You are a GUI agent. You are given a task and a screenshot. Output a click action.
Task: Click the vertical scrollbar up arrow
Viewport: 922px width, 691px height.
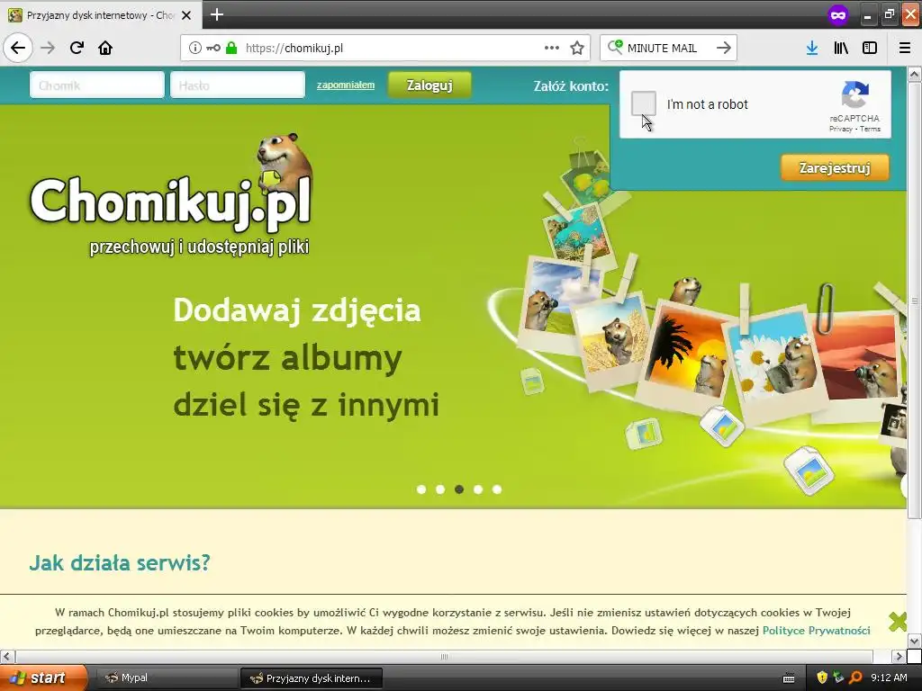tap(915, 74)
